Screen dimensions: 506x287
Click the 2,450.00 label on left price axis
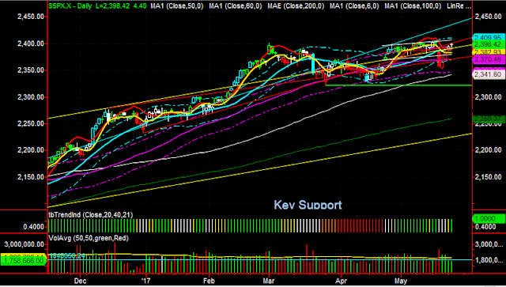pyautogui.click(x=31, y=17)
